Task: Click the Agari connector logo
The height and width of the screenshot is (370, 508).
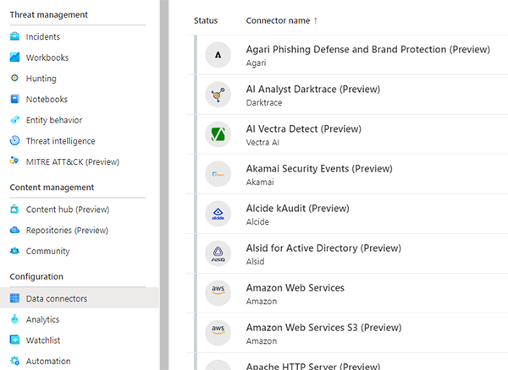Action: [218, 55]
